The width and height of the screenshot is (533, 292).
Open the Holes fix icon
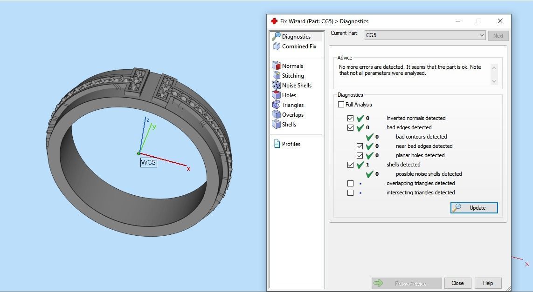click(x=276, y=95)
